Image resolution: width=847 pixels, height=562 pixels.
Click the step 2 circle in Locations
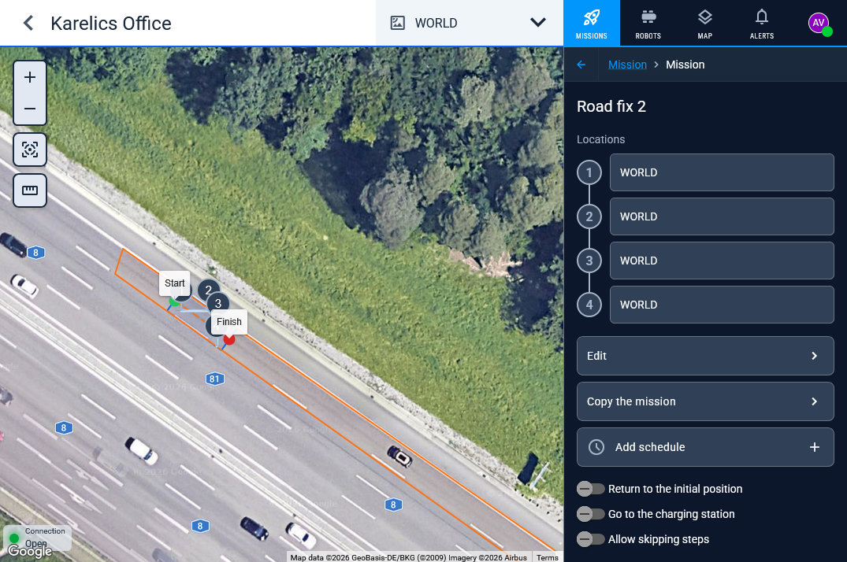click(589, 216)
